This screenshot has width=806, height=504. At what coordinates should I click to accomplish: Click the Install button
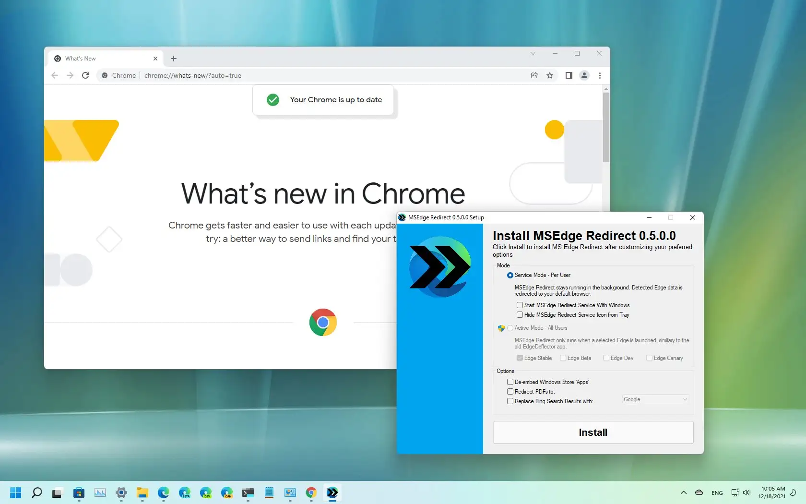tap(593, 432)
